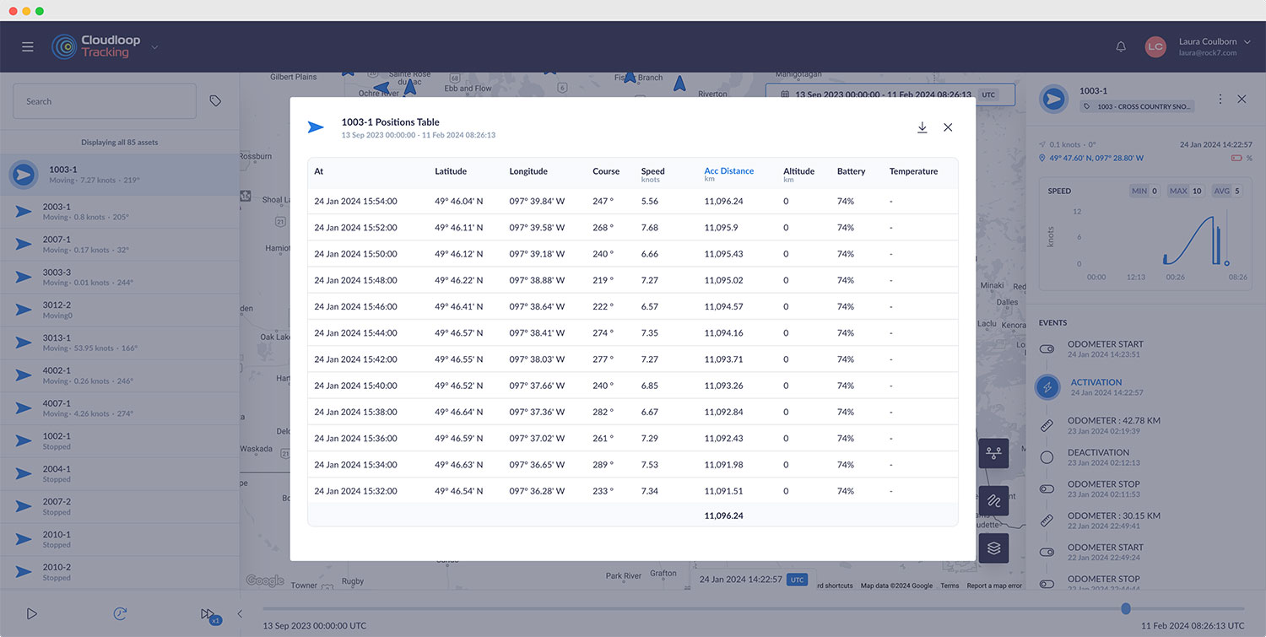This screenshot has width=1266, height=637.
Task: Increase playback speed with x1 fast-forward button
Action: [208, 613]
